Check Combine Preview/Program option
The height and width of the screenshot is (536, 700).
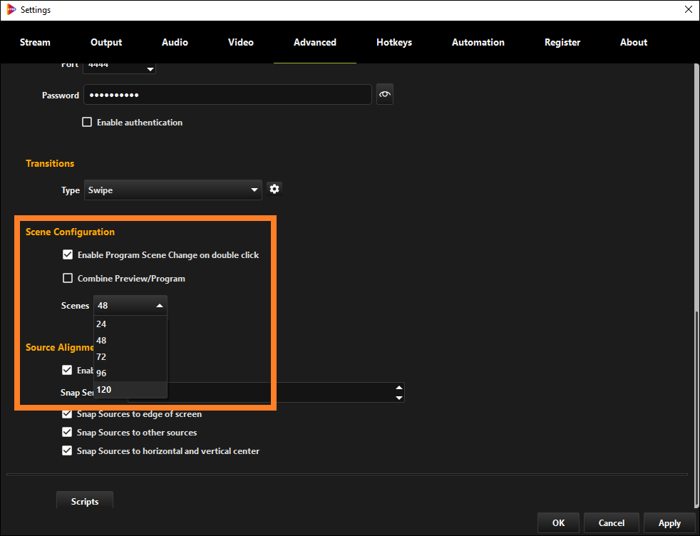pyautogui.click(x=68, y=278)
